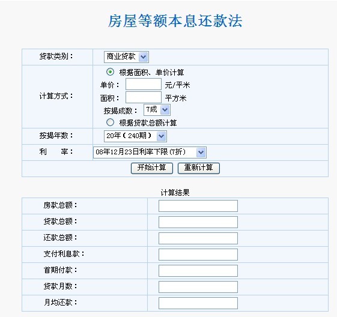Click the 贷款总额 result field
337x317 pixels.
point(198,222)
